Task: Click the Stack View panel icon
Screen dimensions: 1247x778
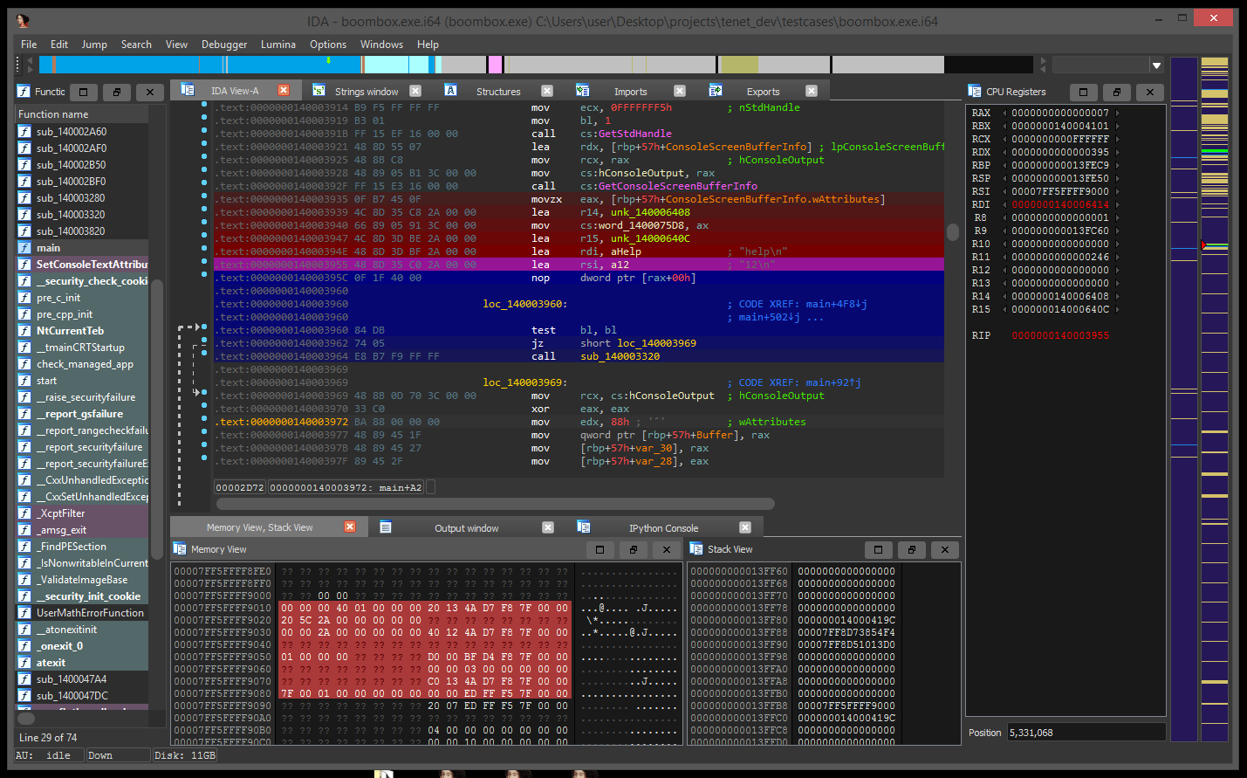Action: 696,549
